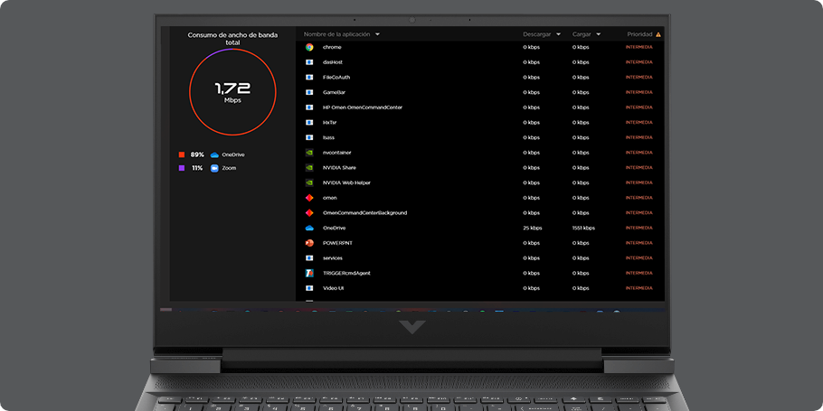Select the "NVIDIA Web Helper" application name

coord(347,183)
